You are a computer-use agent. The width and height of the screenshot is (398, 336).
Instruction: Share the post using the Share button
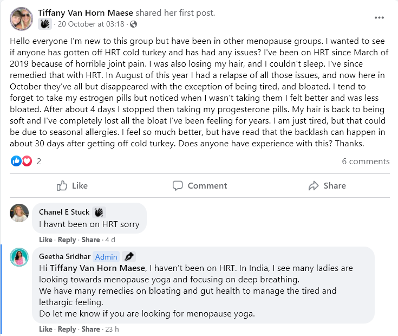[x=327, y=185]
